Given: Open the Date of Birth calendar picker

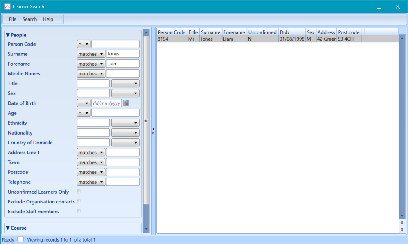Looking at the screenshot, I should (126, 103).
